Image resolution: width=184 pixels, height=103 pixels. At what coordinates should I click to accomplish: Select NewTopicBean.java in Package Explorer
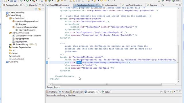(27, 30)
